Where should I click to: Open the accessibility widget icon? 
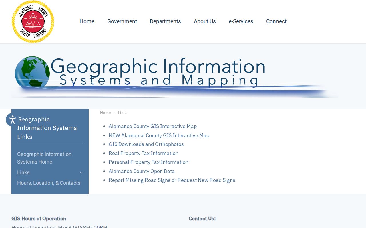point(13,120)
